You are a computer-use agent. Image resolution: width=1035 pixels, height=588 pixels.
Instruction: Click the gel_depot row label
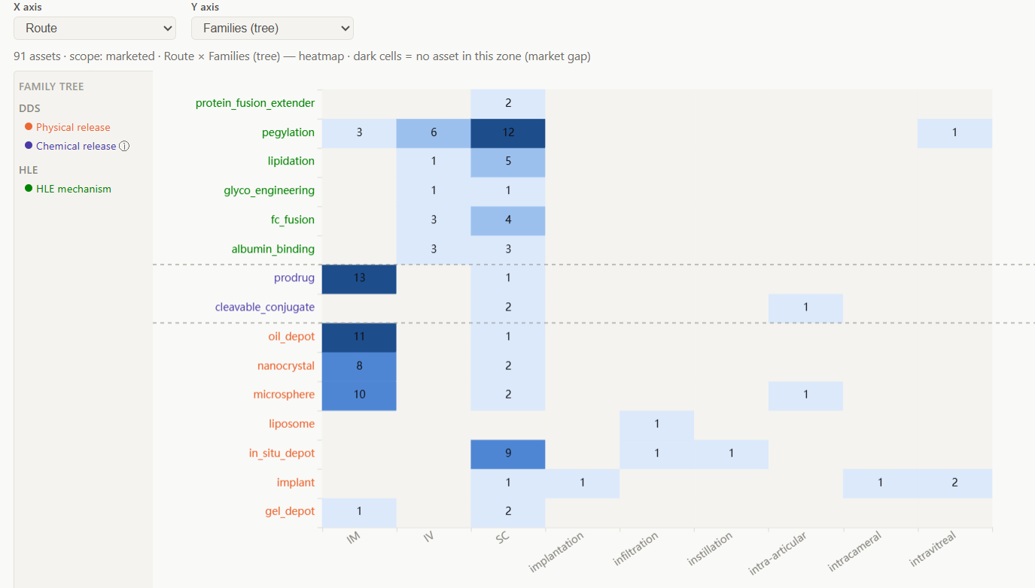(x=290, y=511)
